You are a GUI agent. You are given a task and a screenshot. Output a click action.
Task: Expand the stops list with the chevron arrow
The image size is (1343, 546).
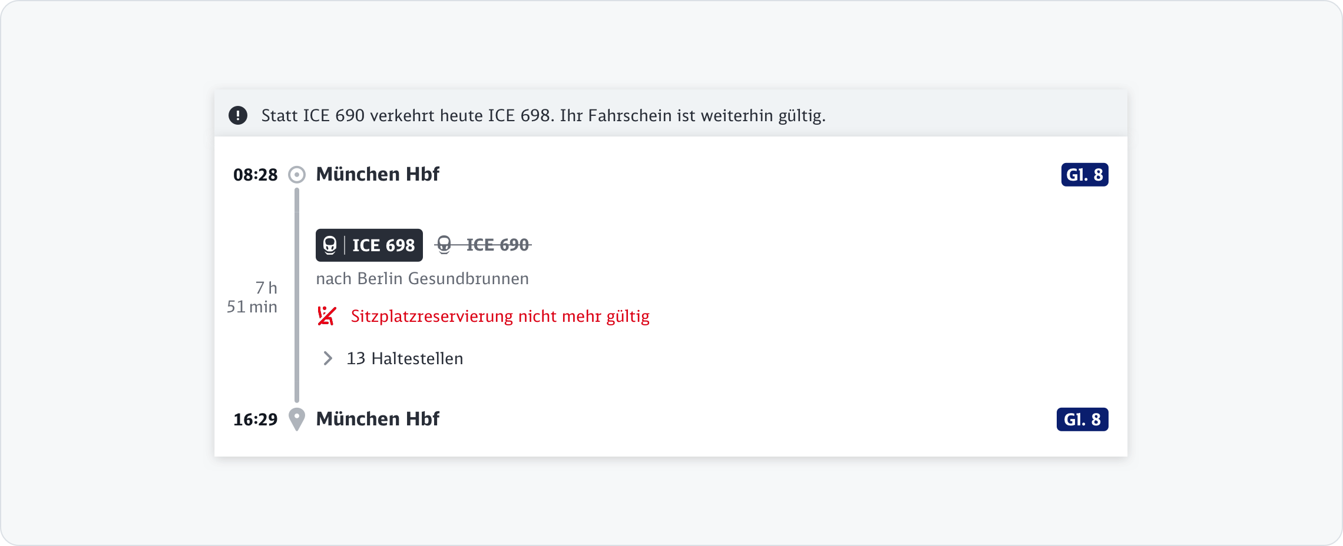(x=328, y=358)
